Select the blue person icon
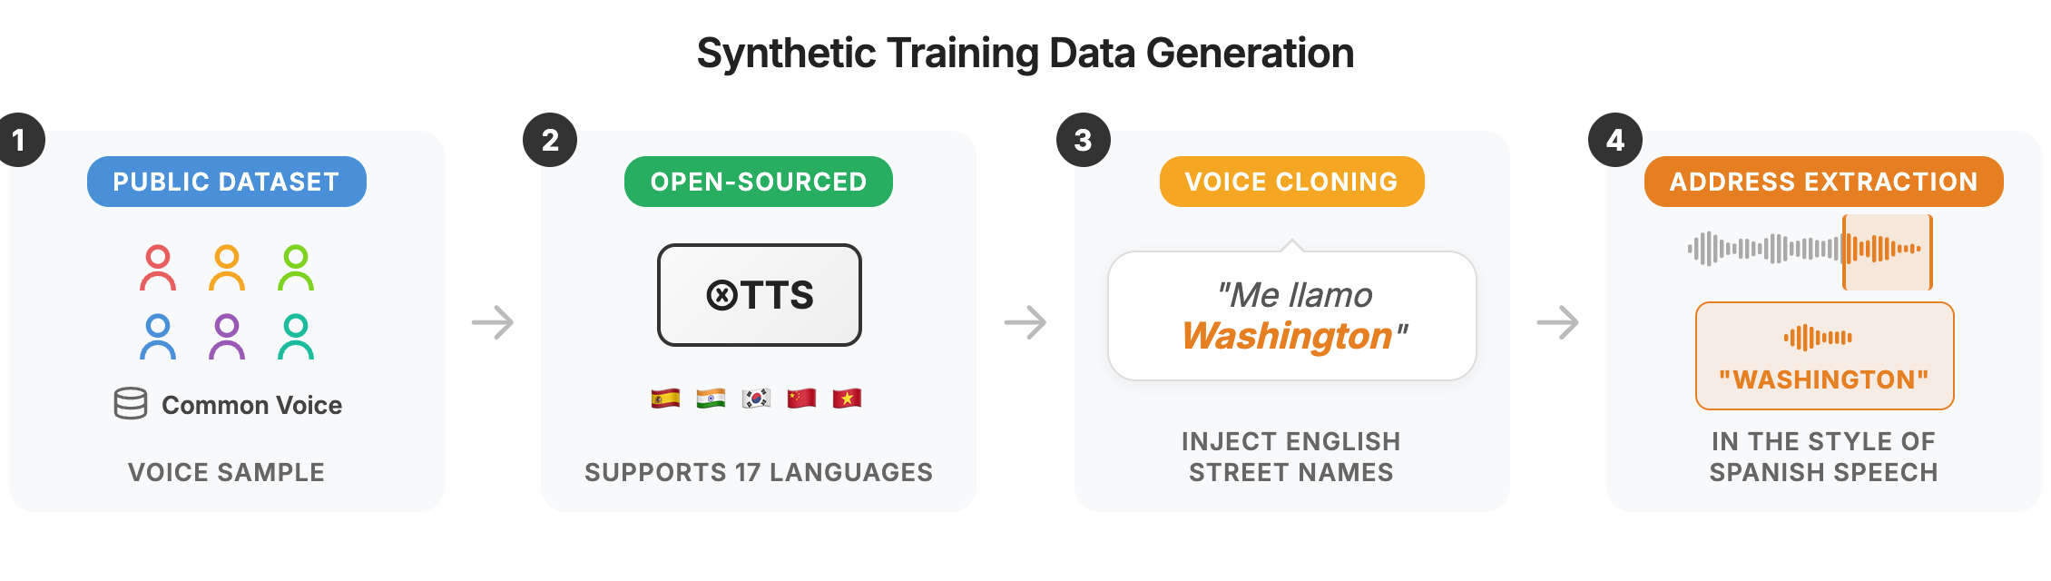2051x581 pixels. click(158, 337)
